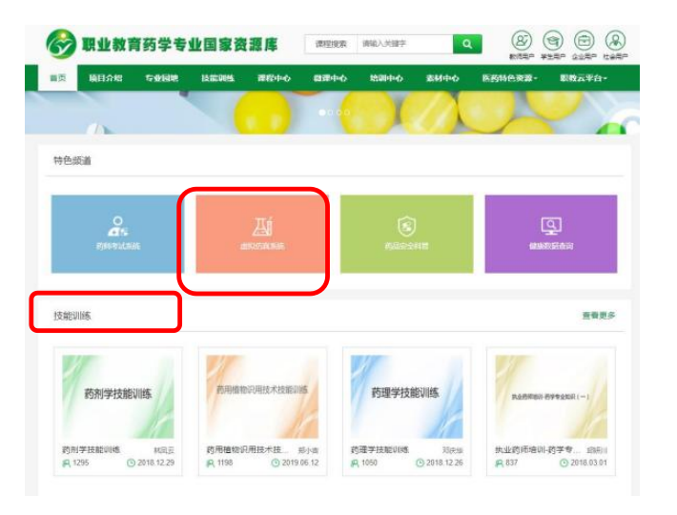Open the 药剂学技能训练 course thumbnail
This screenshot has height=515, width=677.
(x=117, y=393)
